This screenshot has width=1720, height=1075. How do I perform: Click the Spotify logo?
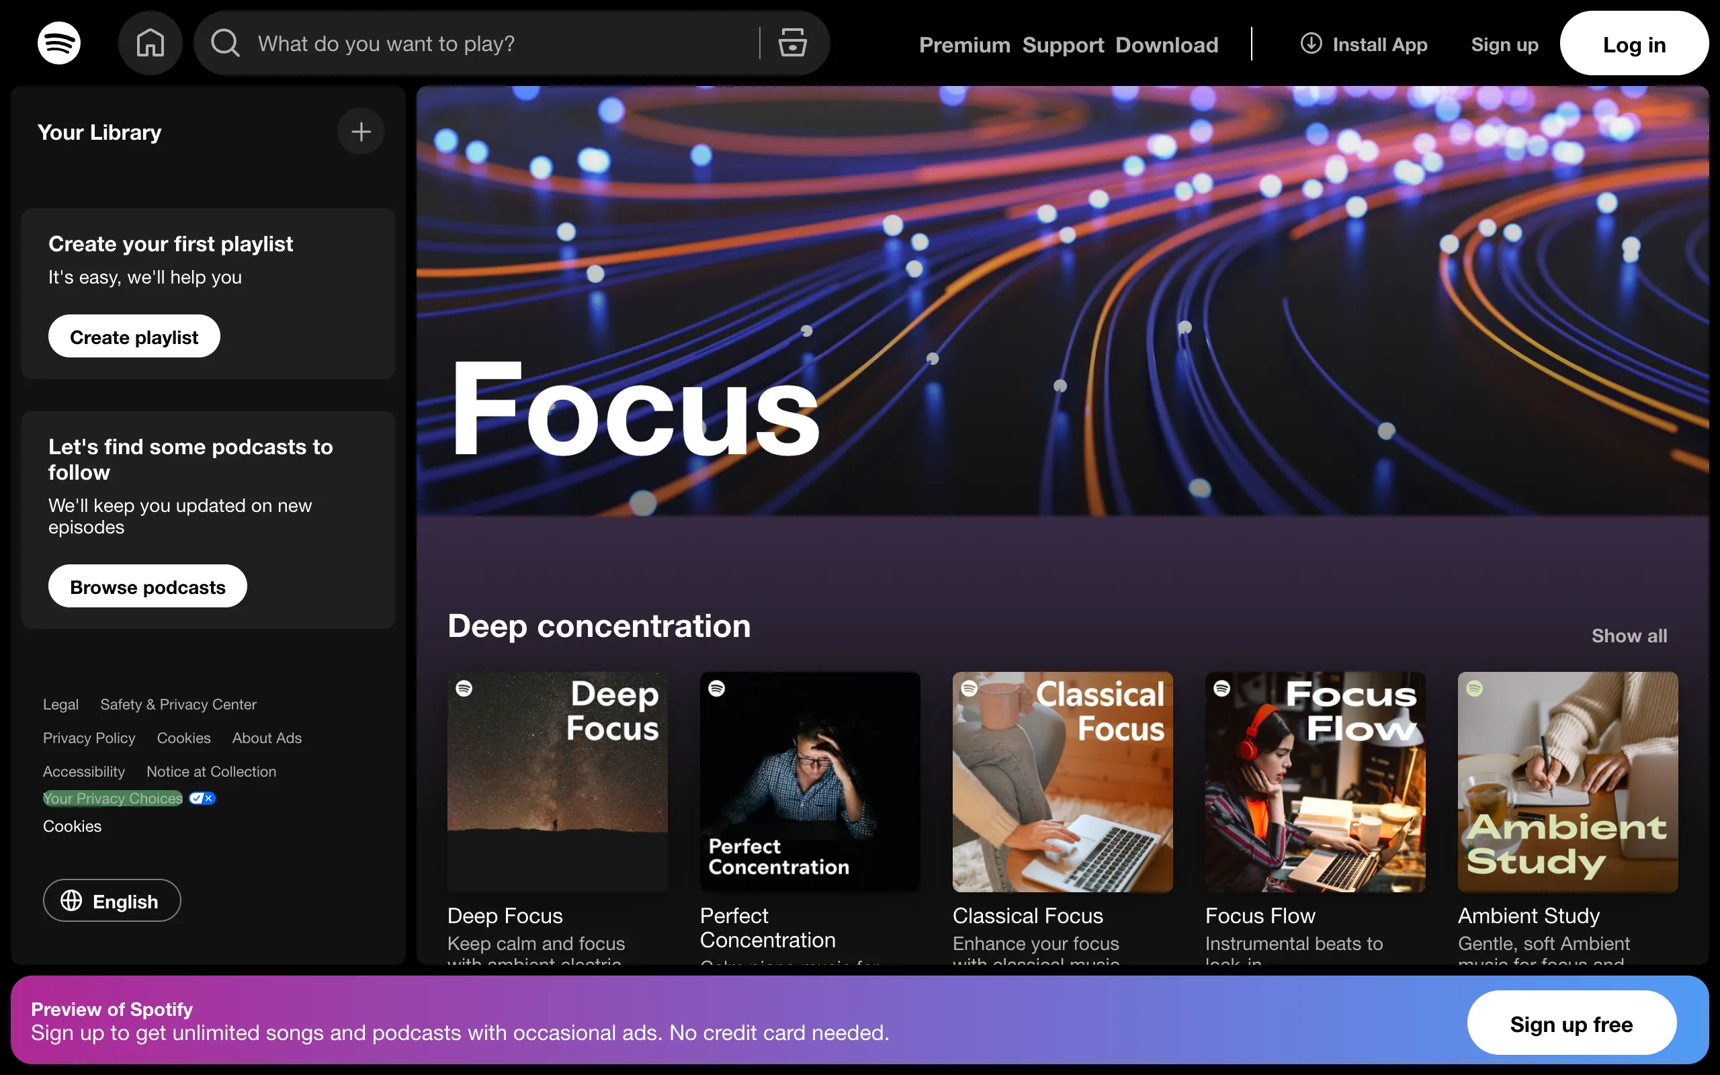[x=59, y=42]
